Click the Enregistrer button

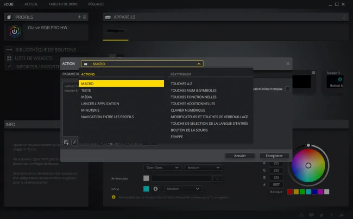click(274, 156)
